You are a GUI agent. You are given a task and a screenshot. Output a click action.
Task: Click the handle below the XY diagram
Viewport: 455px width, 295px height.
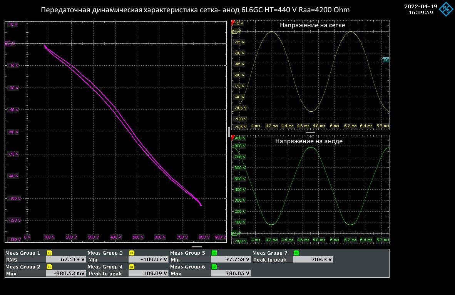(x=197, y=246)
